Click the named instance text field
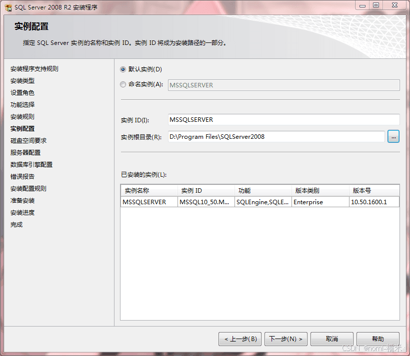This screenshot has height=356, width=410. 283,85
